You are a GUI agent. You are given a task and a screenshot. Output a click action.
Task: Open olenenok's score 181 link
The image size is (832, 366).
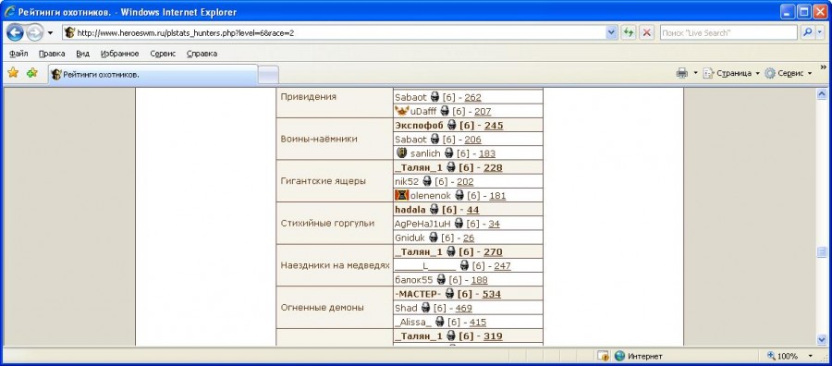pos(497,196)
